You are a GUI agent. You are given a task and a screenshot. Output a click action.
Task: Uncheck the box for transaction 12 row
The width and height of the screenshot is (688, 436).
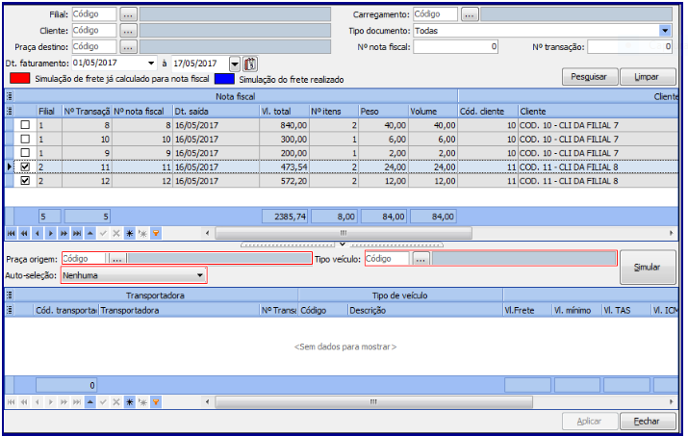pos(25,181)
